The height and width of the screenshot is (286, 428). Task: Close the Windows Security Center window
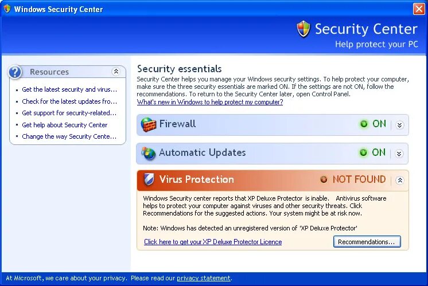click(x=419, y=9)
